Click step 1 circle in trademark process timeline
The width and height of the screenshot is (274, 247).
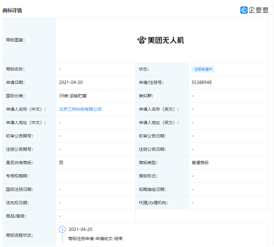pyautogui.click(x=62, y=229)
